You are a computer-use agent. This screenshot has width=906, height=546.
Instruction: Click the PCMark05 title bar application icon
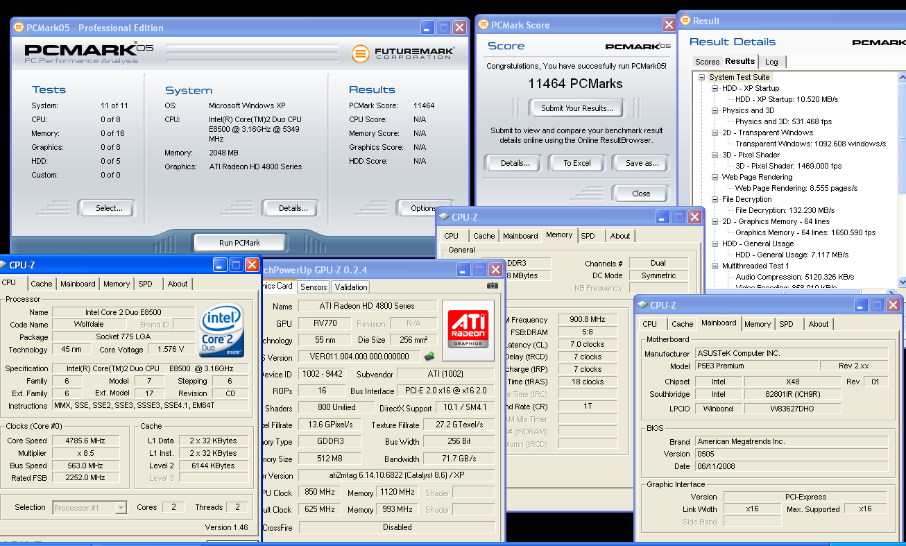[x=18, y=28]
